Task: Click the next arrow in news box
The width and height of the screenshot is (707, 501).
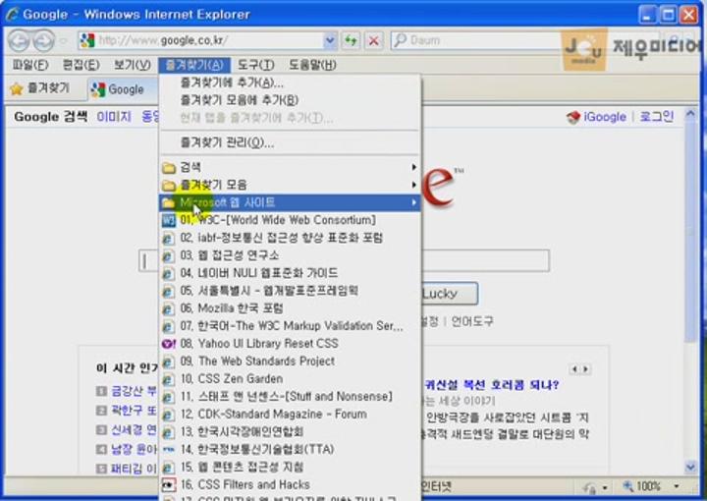Action: click(585, 369)
